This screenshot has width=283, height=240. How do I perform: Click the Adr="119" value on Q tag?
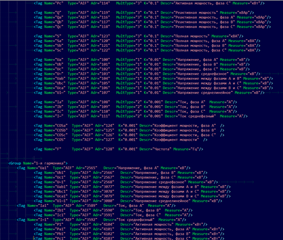tap(100, 13)
